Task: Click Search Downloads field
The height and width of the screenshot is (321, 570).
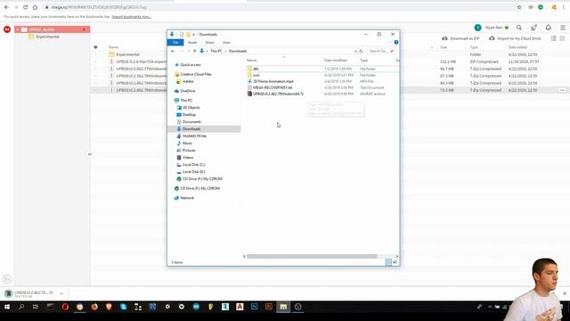Action: click(380, 52)
